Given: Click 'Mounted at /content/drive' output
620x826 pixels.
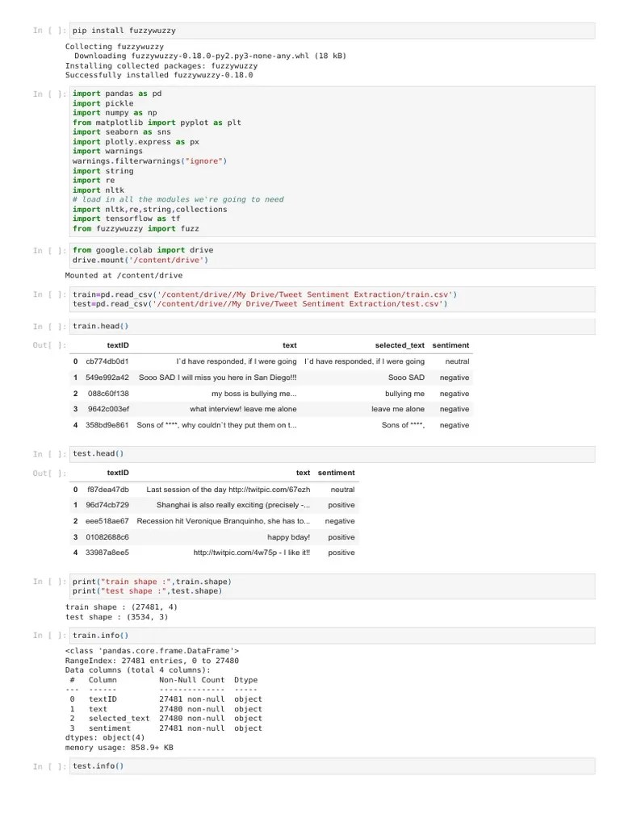Looking at the screenshot, I should click(x=124, y=276).
